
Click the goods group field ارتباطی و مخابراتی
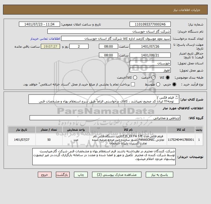(x=105, y=118)
